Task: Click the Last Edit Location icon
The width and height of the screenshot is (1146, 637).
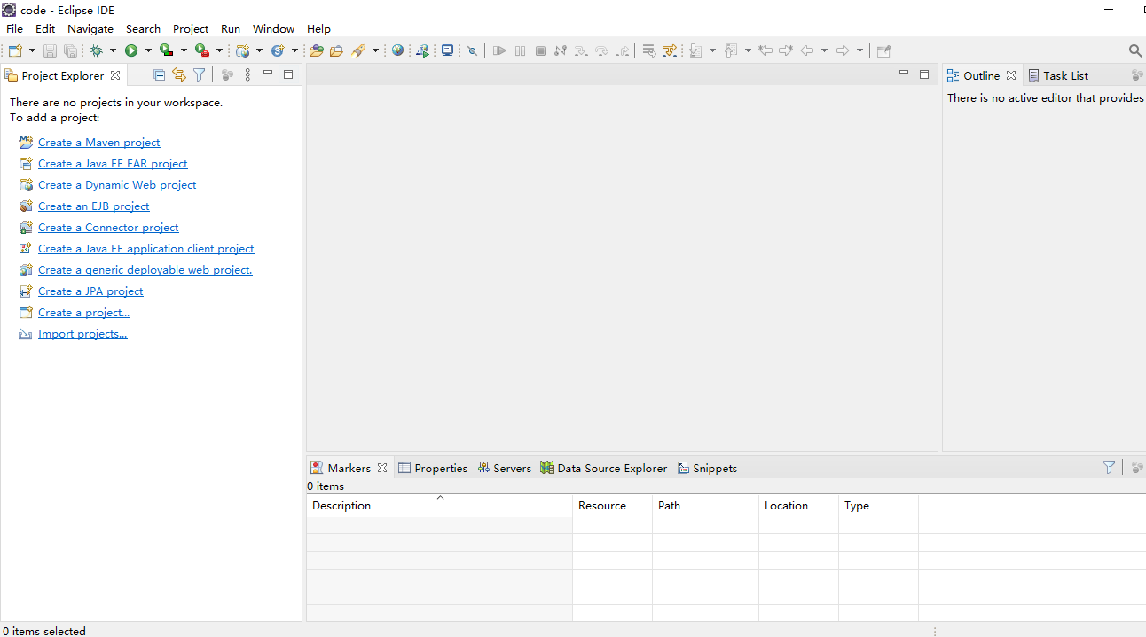Action: (x=765, y=50)
